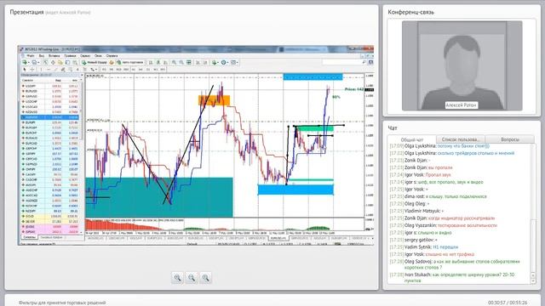Switch chart timeframe to D1
545x306 pixels.
pyautogui.click(x=148, y=70)
